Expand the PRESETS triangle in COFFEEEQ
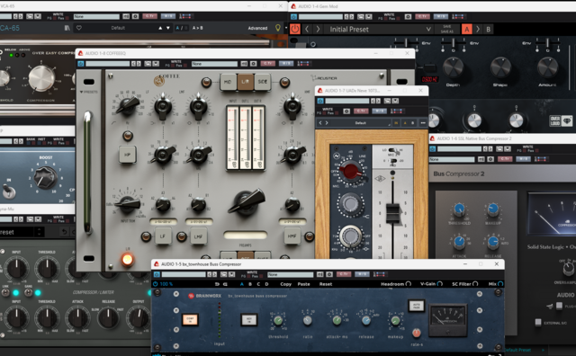This screenshot has height=356, width=576. pyautogui.click(x=81, y=92)
